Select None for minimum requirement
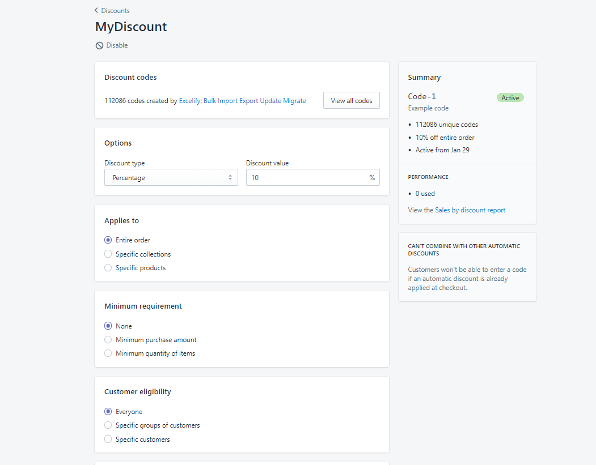The height and width of the screenshot is (465, 596). click(108, 326)
